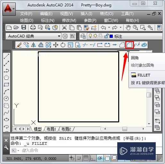Open the application menu A logo dropdown
The height and width of the screenshot is (164, 165).
click(x=9, y=9)
